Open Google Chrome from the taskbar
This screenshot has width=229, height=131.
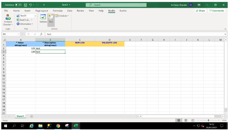coord(58,126)
